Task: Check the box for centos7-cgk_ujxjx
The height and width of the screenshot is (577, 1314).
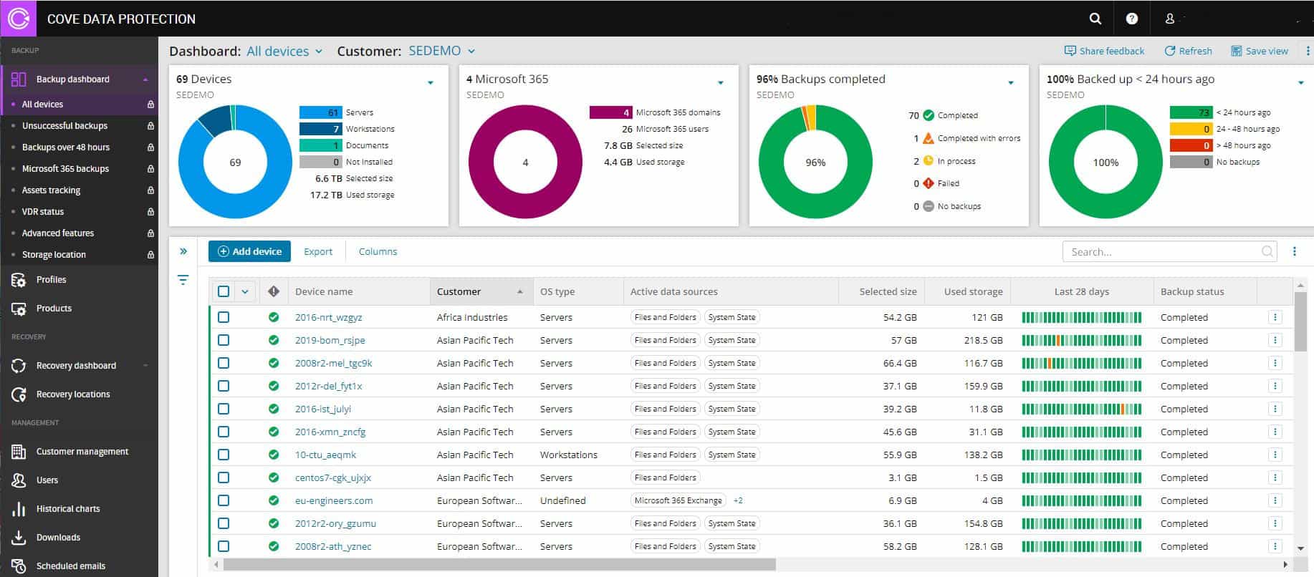Action: click(224, 477)
